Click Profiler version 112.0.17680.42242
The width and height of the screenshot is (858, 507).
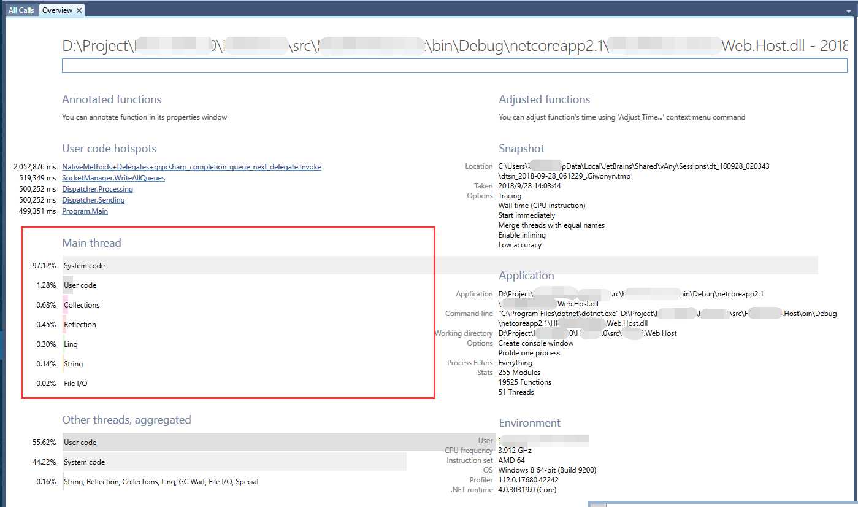(x=529, y=480)
